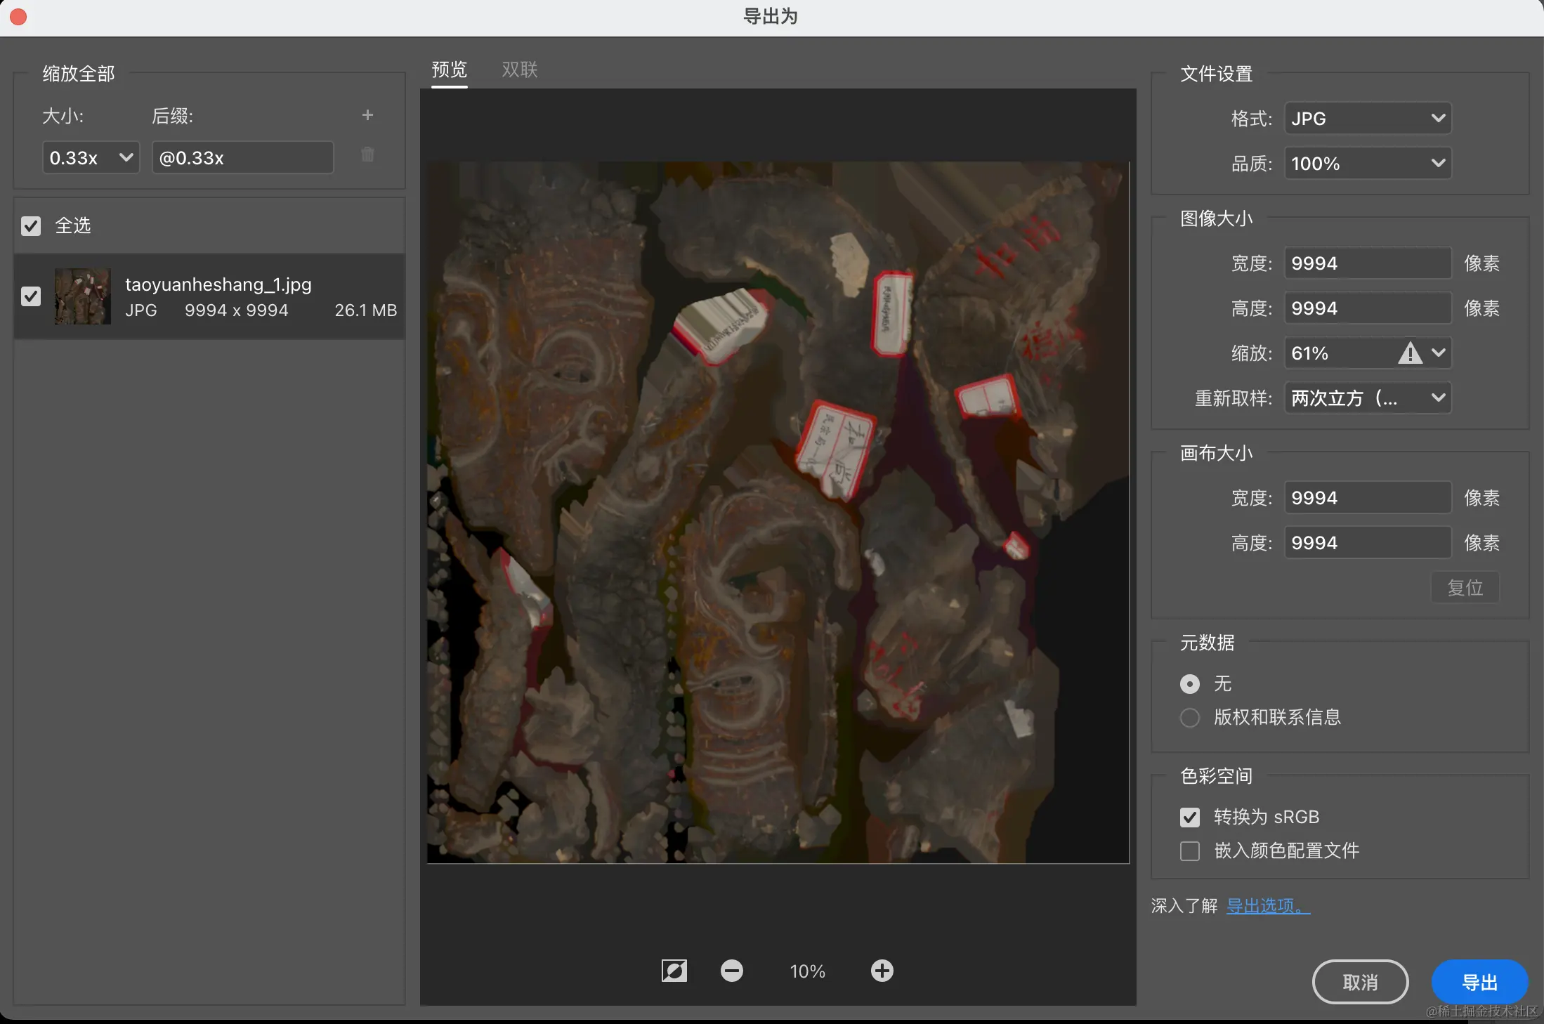Toggle 转换为 sRGB checkbox

tap(1189, 817)
